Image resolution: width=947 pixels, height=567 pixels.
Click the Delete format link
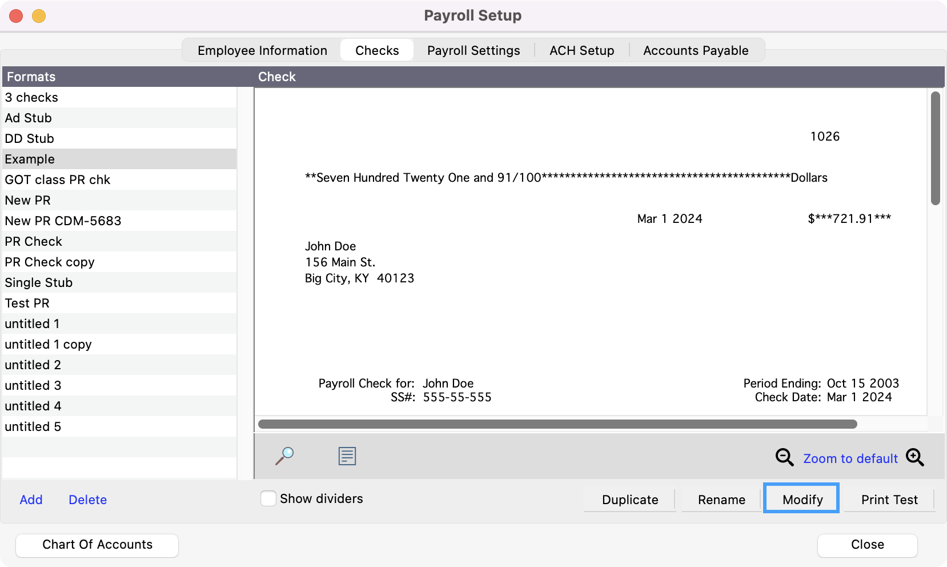[x=87, y=500]
